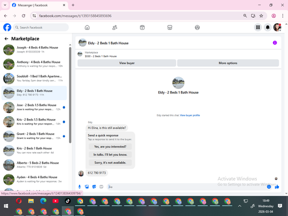Viewport: 288px width, 216px height.
Task: Click the browser address bar URL
Action: pyautogui.click(x=75, y=16)
